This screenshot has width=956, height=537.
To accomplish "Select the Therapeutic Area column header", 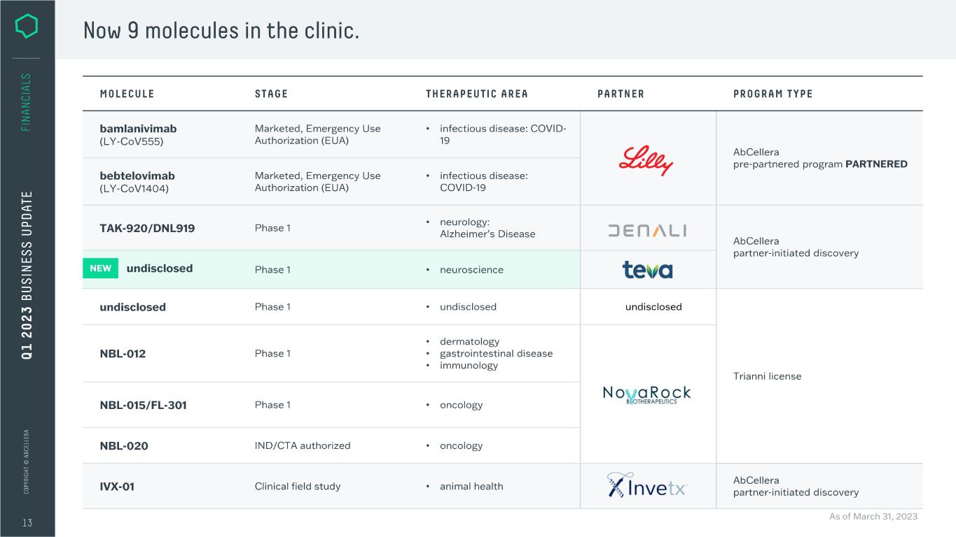I will point(476,94).
